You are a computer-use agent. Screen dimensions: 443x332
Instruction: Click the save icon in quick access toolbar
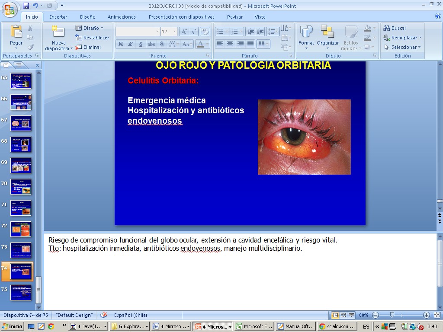(26, 6)
